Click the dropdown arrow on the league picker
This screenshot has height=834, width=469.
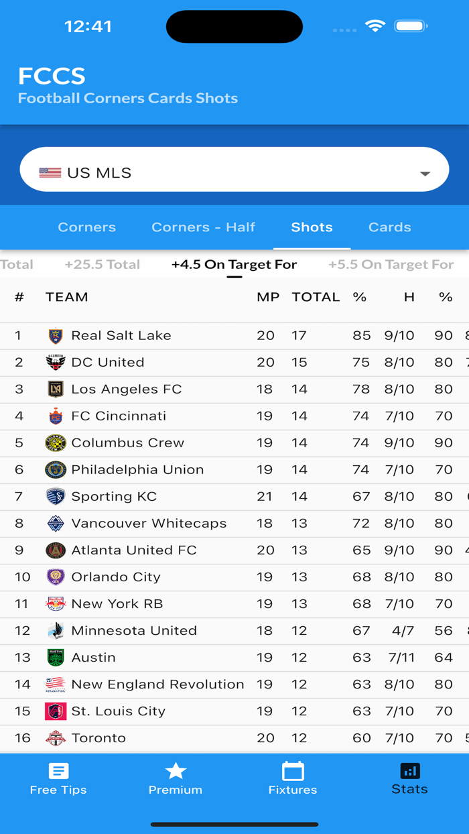pos(425,172)
